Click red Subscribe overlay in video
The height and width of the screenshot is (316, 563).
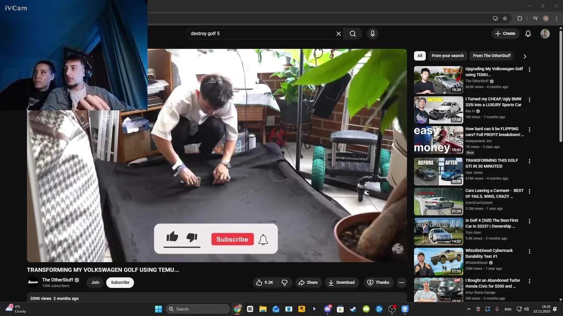click(232, 239)
